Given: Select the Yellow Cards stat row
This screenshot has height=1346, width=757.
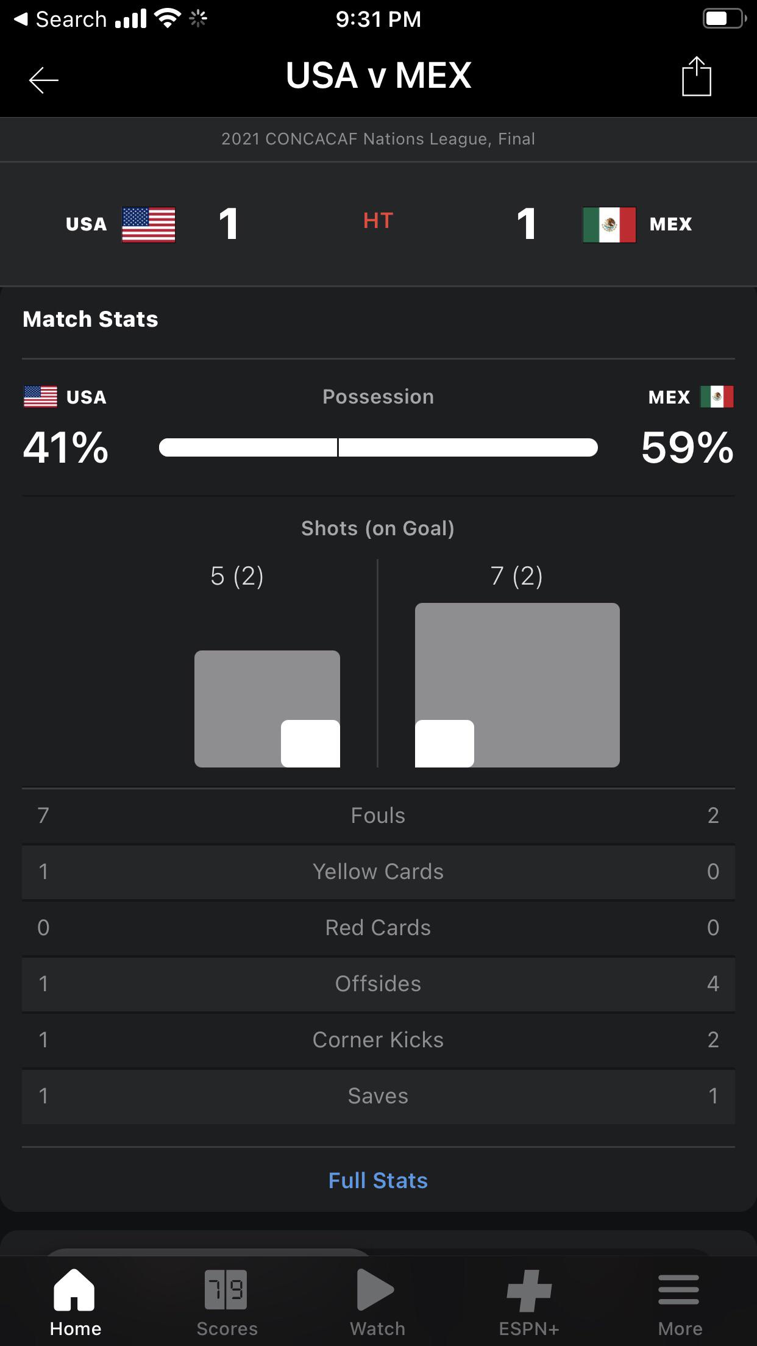Looking at the screenshot, I should tap(378, 872).
